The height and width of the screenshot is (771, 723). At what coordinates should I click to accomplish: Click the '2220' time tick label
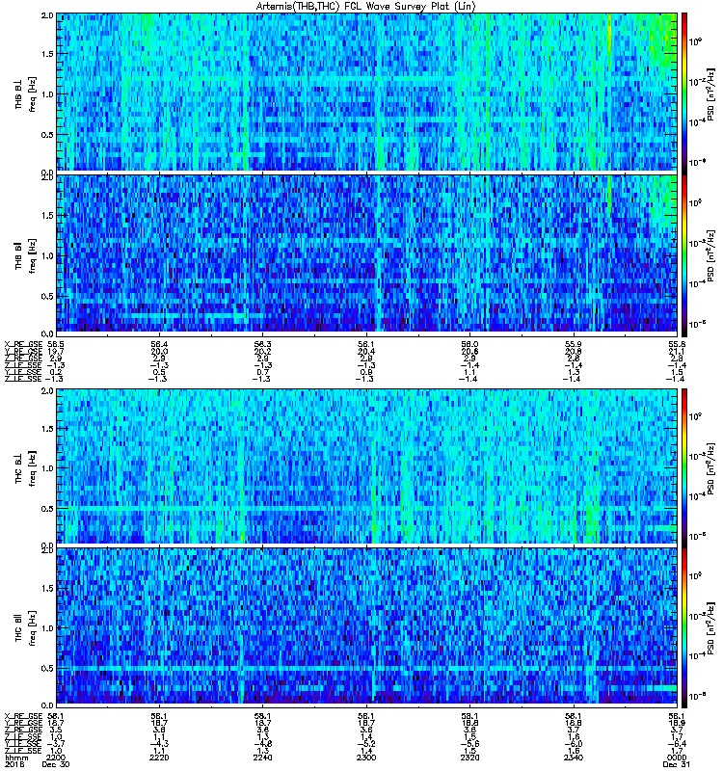159,758
